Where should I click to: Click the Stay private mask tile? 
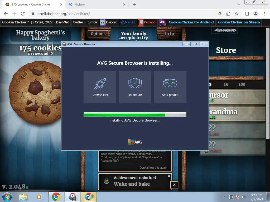point(170,87)
